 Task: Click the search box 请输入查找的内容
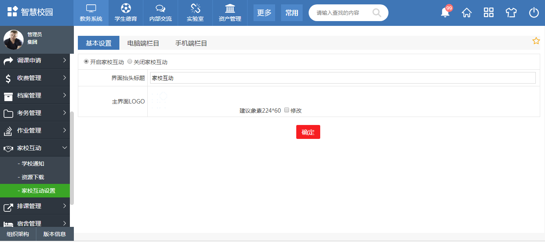[x=349, y=13]
